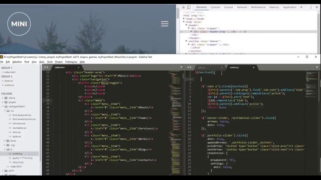
Task: Collapse the body node in DevTools
Action: [184, 22]
